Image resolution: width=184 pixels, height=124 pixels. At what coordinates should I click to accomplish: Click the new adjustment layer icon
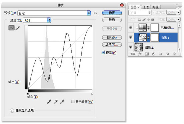pyautogui.click(x=154, y=54)
